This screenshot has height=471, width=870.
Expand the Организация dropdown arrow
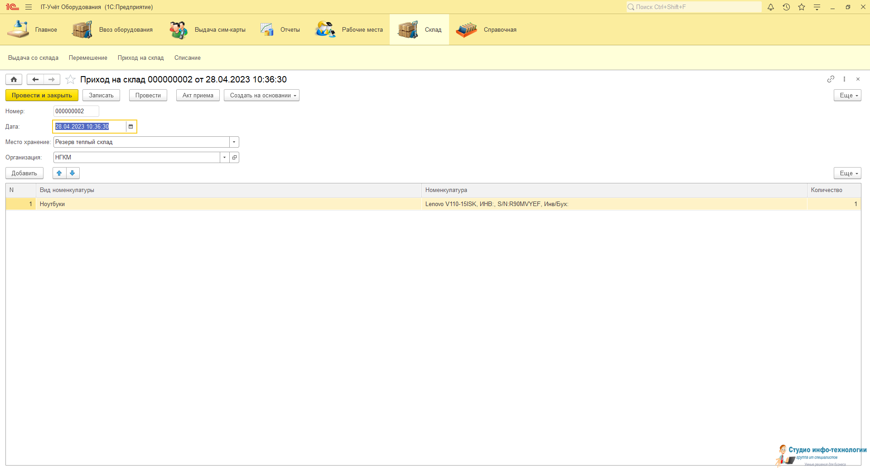point(224,158)
